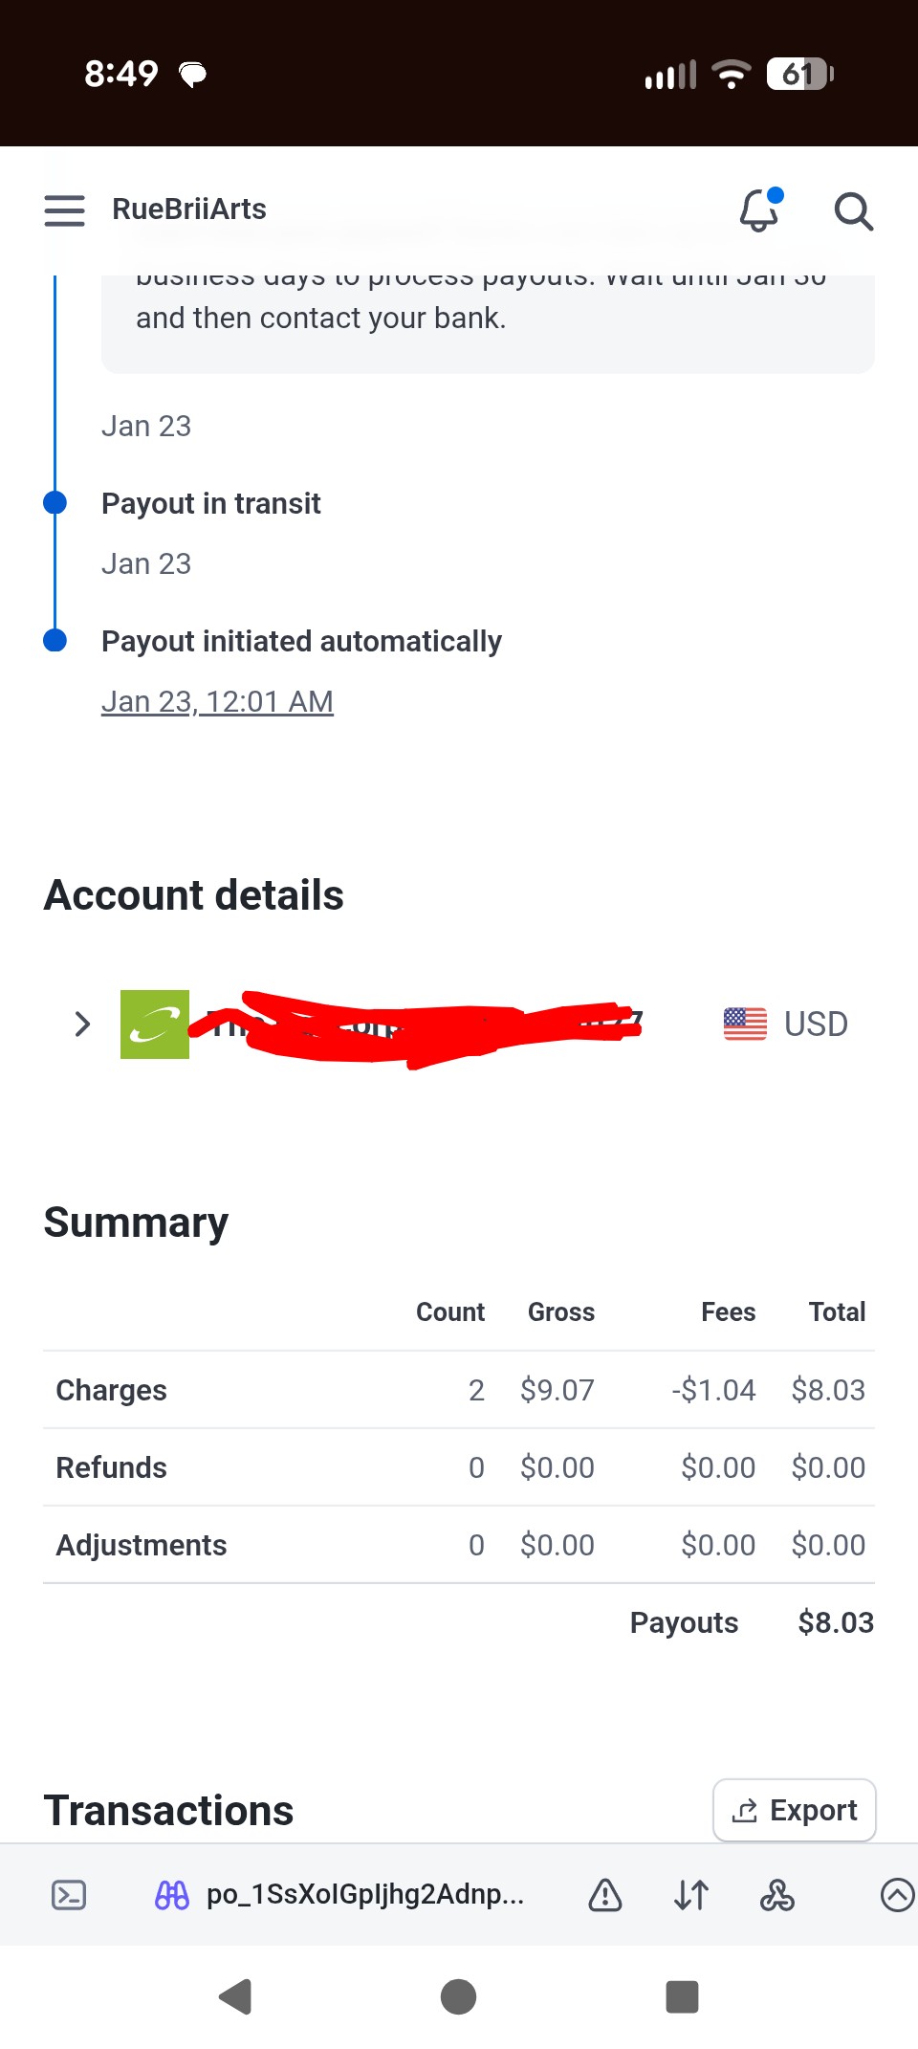The width and height of the screenshot is (918, 2049).
Task: Open the developer console terminal icon
Action: (69, 1895)
